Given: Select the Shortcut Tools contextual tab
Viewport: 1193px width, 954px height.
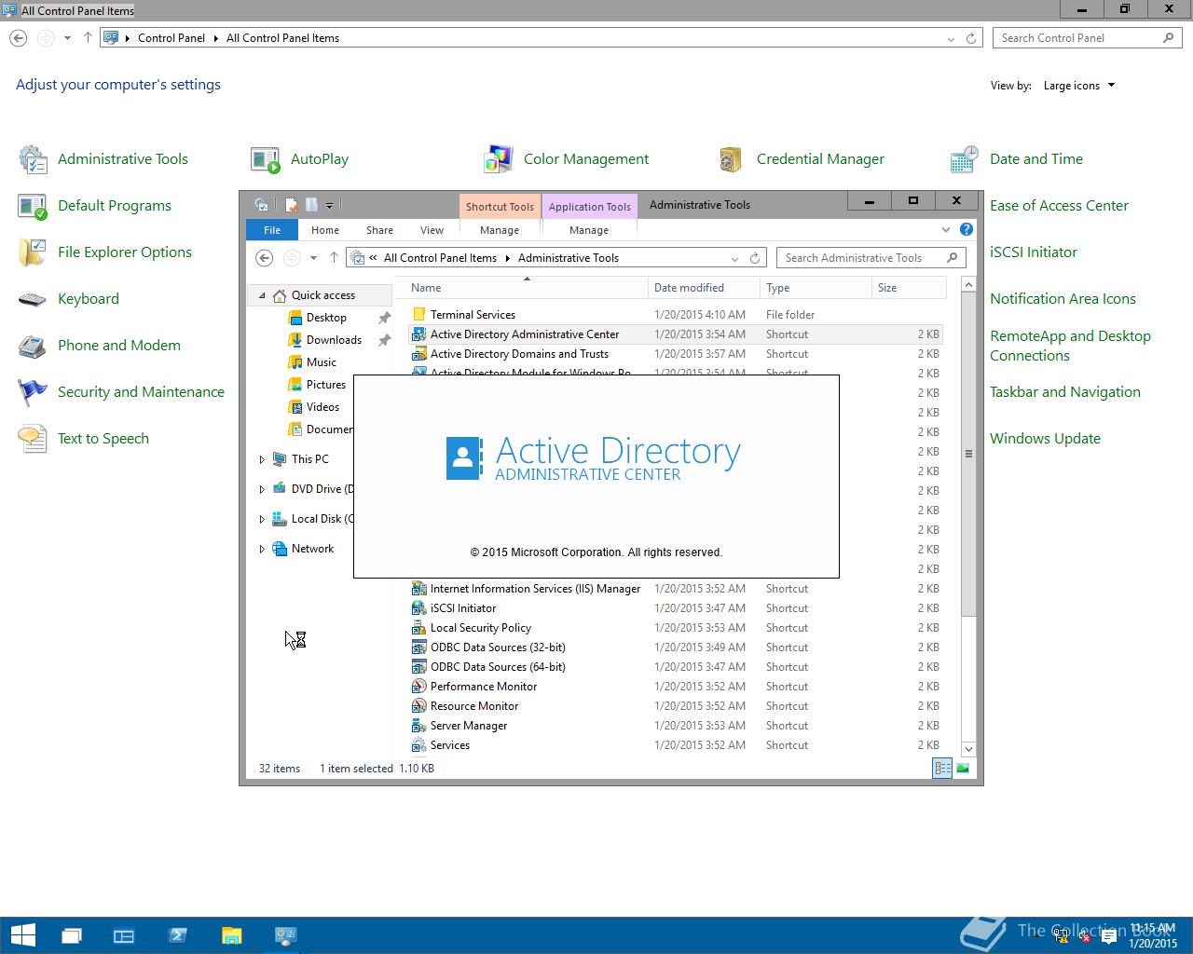Looking at the screenshot, I should point(500,207).
